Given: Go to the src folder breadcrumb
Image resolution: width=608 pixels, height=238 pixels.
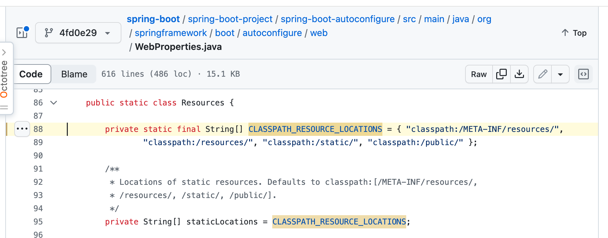Looking at the screenshot, I should coord(409,19).
